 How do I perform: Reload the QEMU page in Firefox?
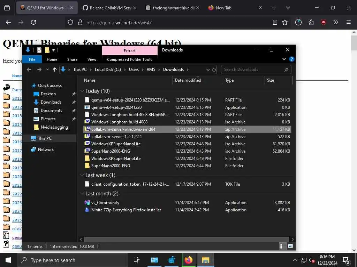(x=33, y=22)
